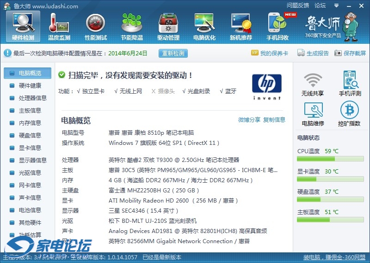
Task: Open 我的保养卡 link
Action: click(x=274, y=53)
